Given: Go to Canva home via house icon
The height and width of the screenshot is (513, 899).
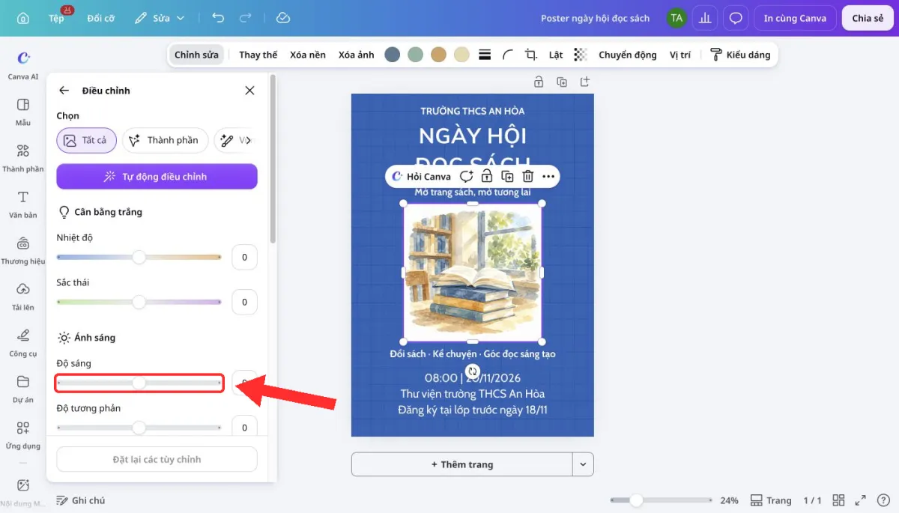Looking at the screenshot, I should point(23,18).
